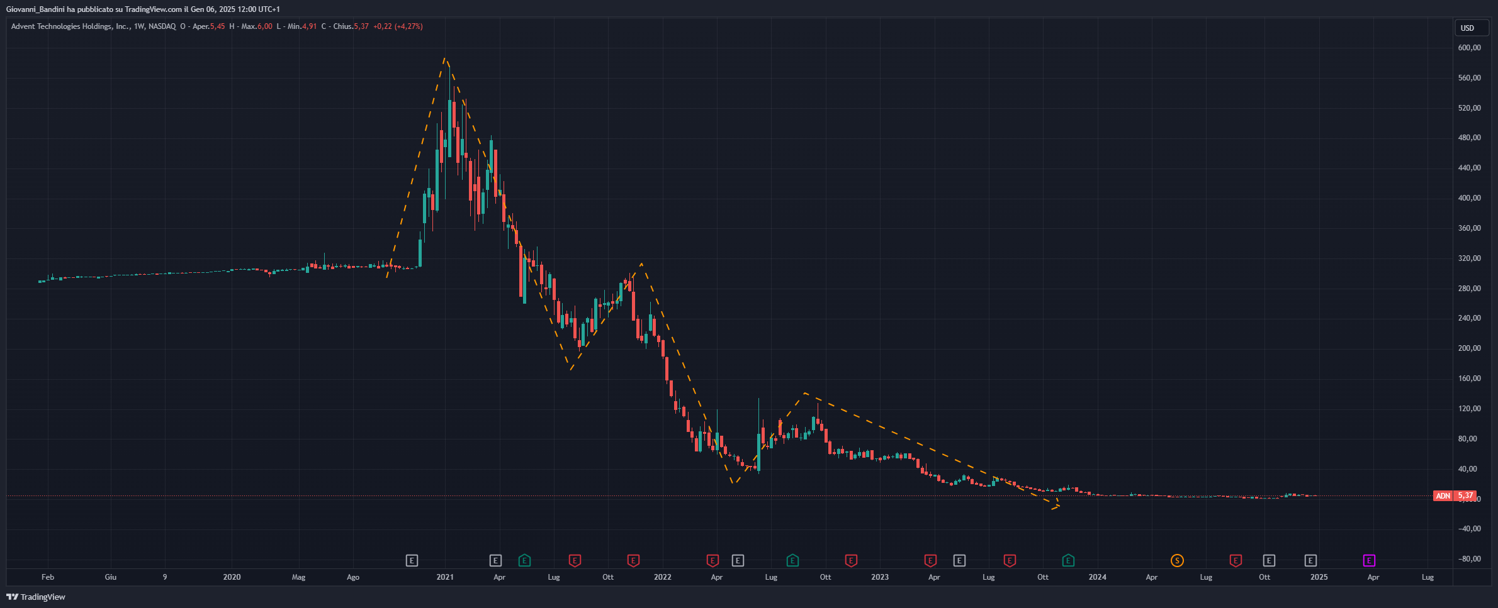Screen dimensions: 1498x608
Task: Click the −80,00 price axis label
Action: click(1469, 559)
